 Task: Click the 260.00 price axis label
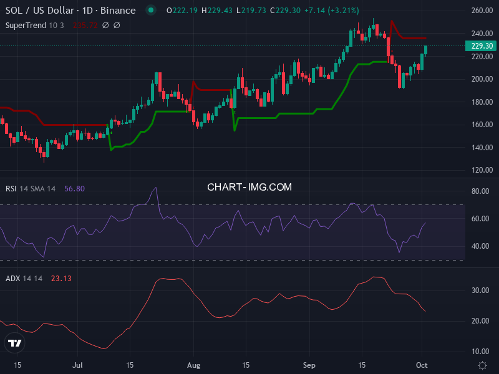(x=482, y=11)
